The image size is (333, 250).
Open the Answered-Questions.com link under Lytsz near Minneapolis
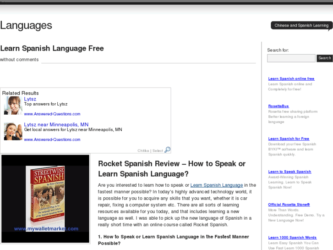tap(52, 139)
